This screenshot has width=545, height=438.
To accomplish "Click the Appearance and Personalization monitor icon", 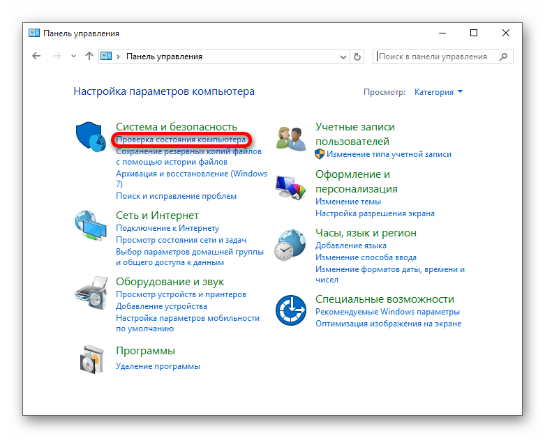I will coord(290,188).
